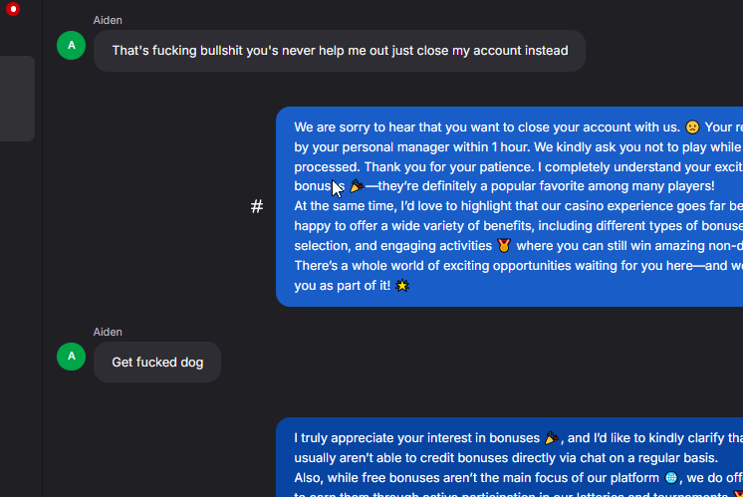This screenshot has height=497, width=743.
Task: Click the Aiden name above the first message
Action: (108, 20)
